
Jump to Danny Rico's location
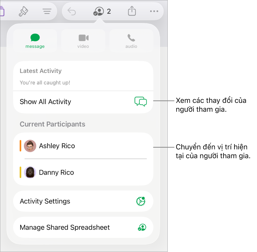(x=83, y=172)
